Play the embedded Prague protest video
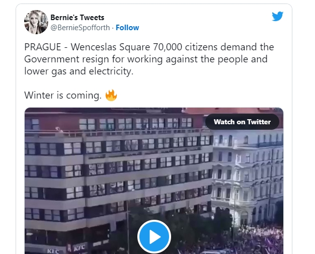This screenshot has width=315, height=254. (154, 236)
